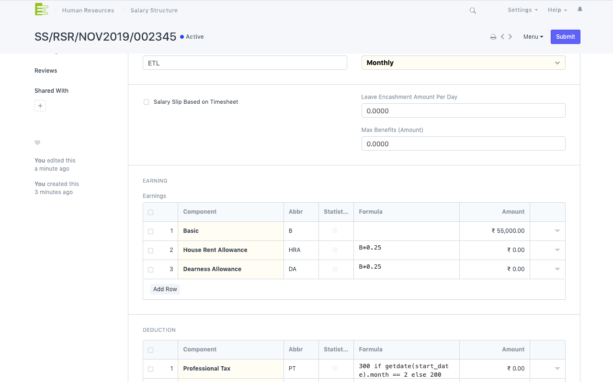Image resolution: width=613 pixels, height=382 pixels.
Task: Click the Submit button
Action: pos(565,37)
